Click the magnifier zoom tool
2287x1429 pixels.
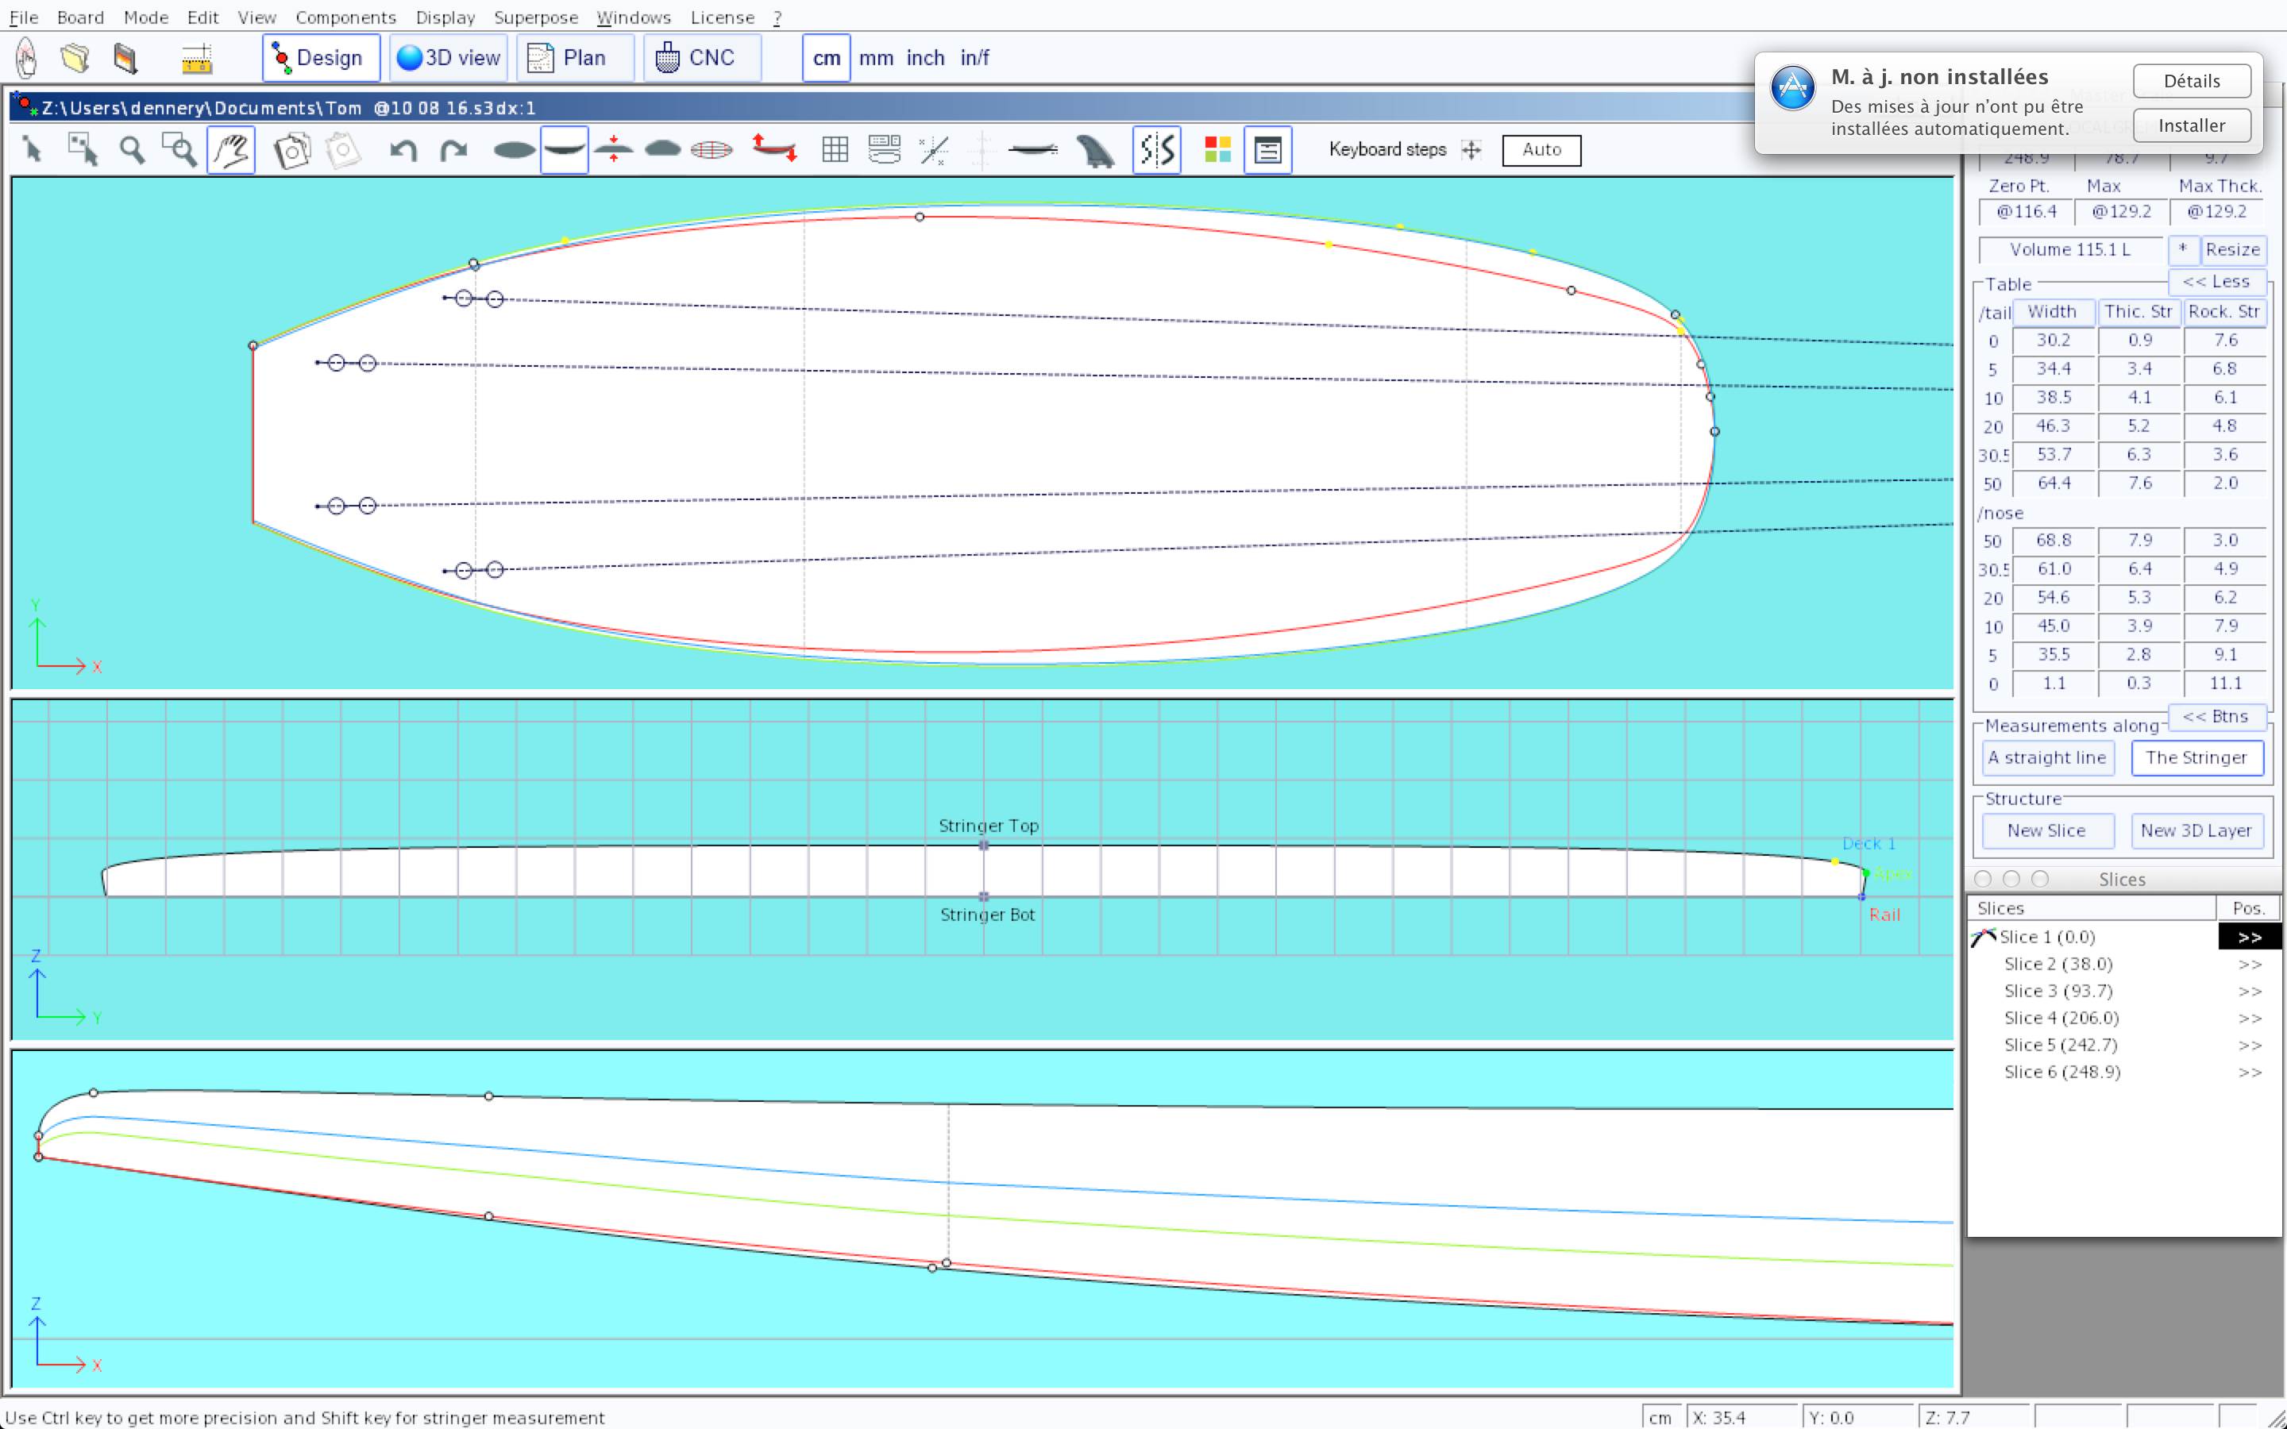pos(131,149)
